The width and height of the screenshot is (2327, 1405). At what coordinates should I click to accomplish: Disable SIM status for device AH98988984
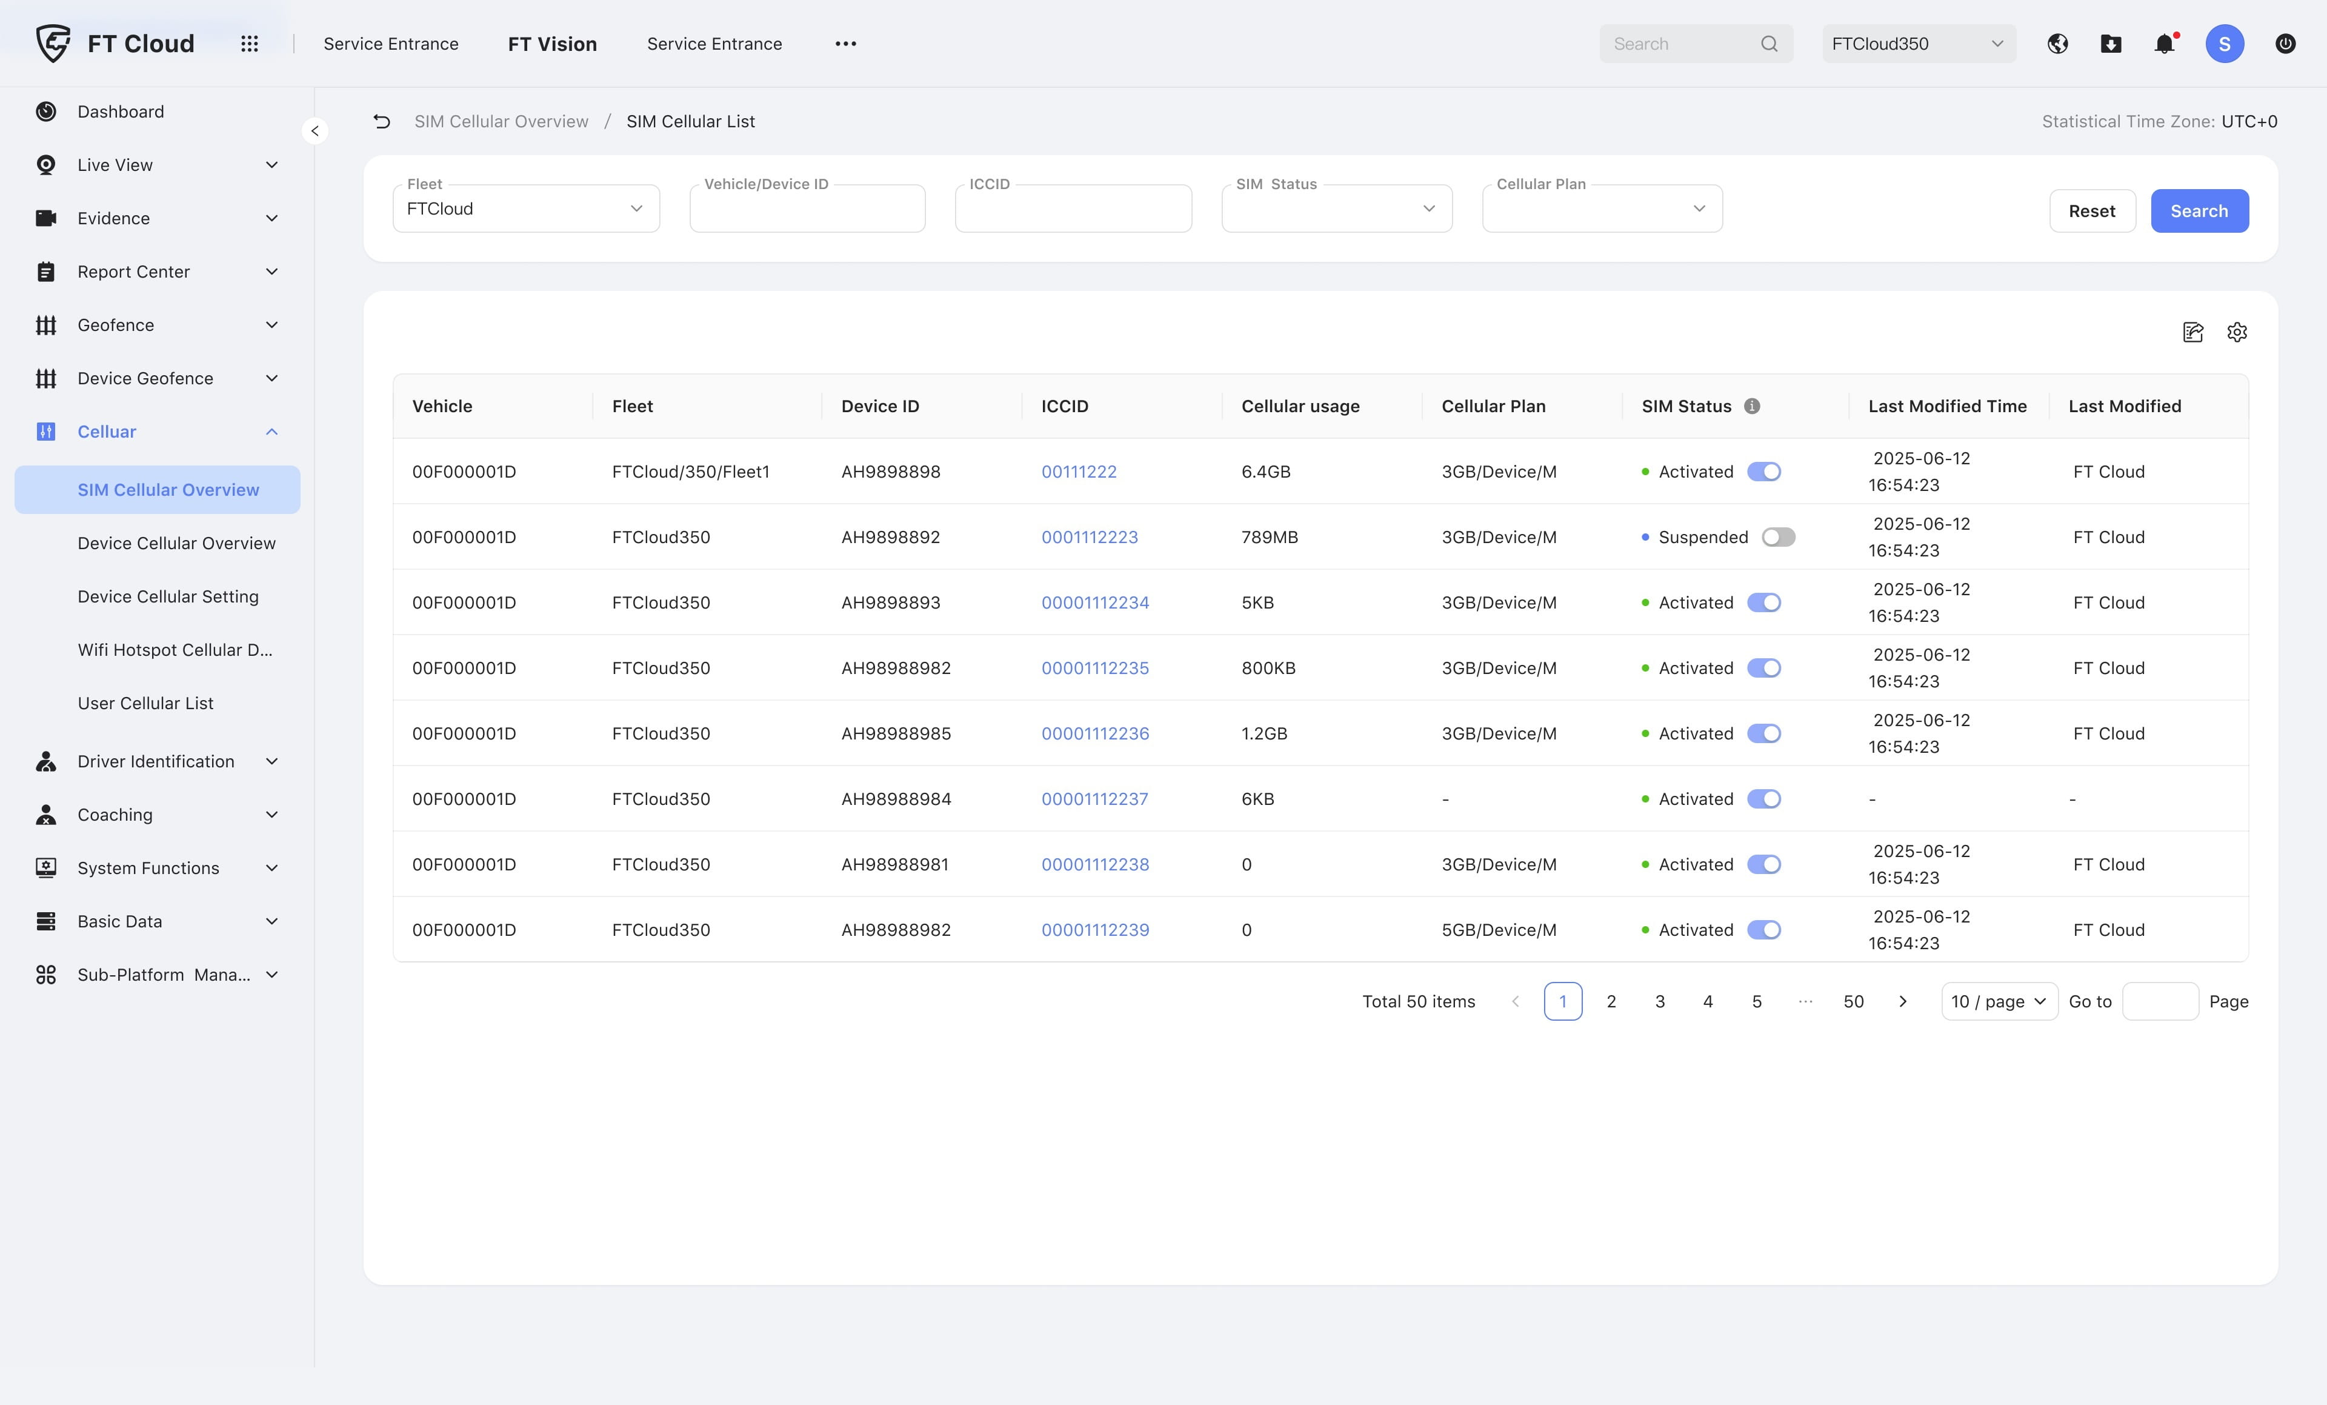(x=1765, y=798)
